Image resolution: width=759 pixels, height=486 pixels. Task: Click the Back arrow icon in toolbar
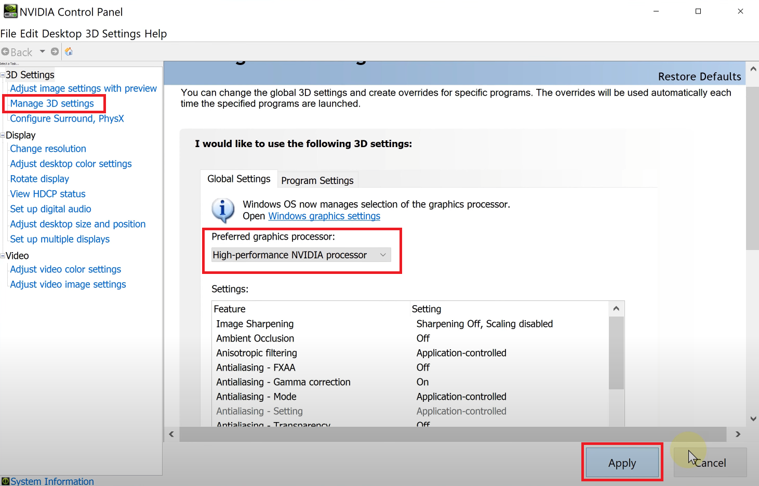6,52
